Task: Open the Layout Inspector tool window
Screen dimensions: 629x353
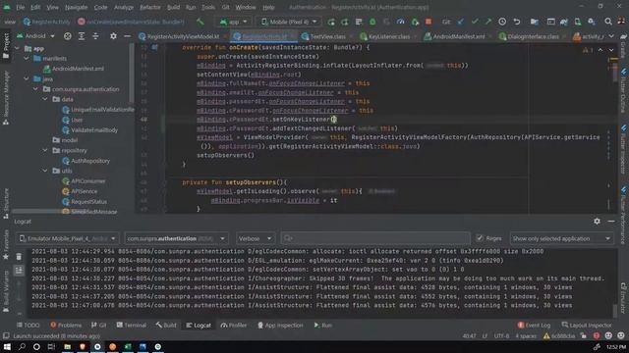Action: point(587,325)
